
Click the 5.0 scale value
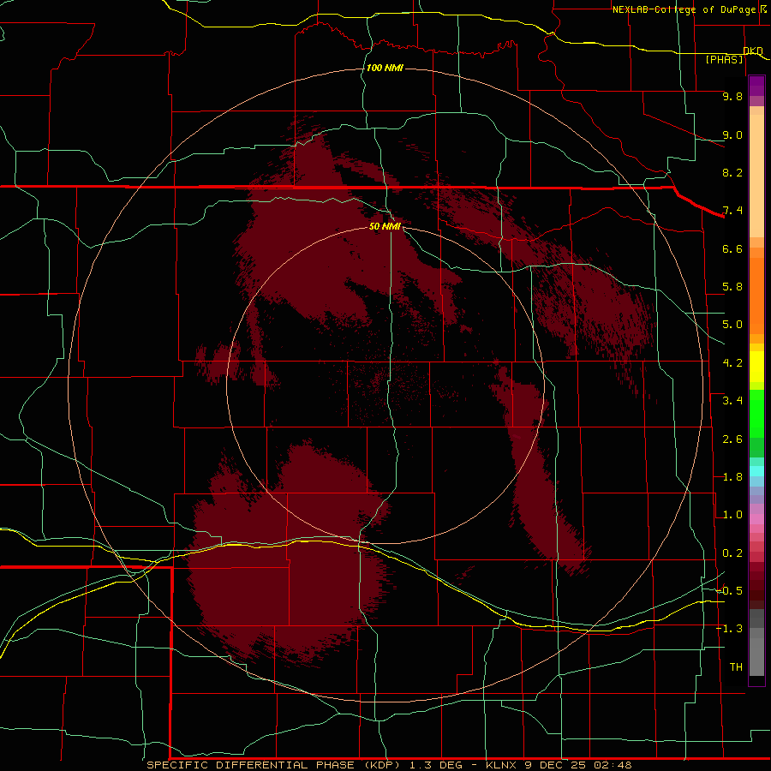pyautogui.click(x=732, y=325)
